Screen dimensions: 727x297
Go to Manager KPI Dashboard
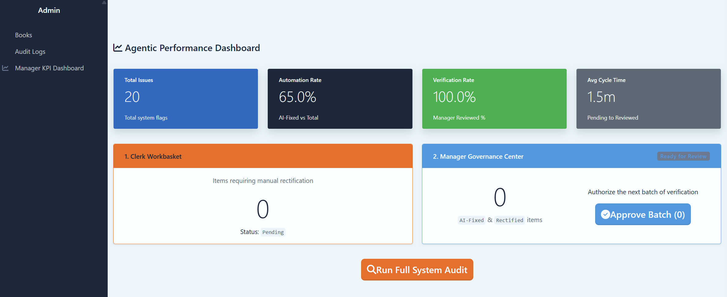pos(49,68)
